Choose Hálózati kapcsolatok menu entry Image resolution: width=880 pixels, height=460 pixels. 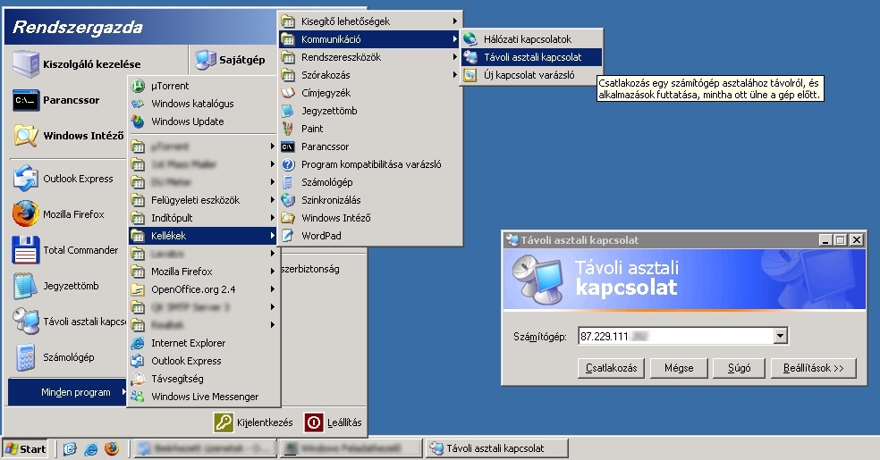coord(527,39)
